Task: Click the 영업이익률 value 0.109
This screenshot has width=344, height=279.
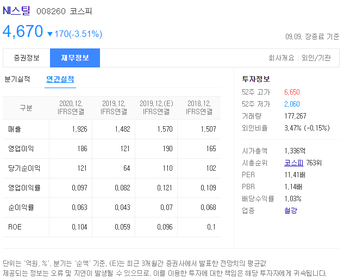Action: click(209, 188)
